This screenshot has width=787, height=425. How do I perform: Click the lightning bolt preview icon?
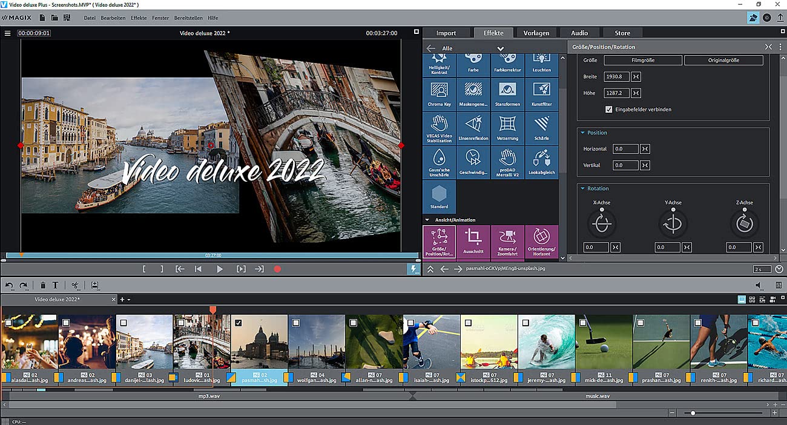pyautogui.click(x=413, y=269)
